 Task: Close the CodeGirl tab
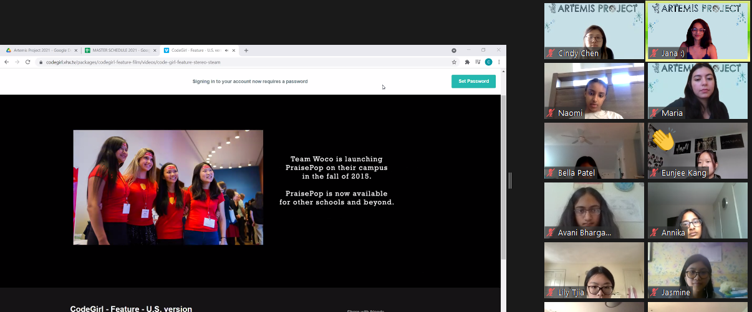pos(234,50)
